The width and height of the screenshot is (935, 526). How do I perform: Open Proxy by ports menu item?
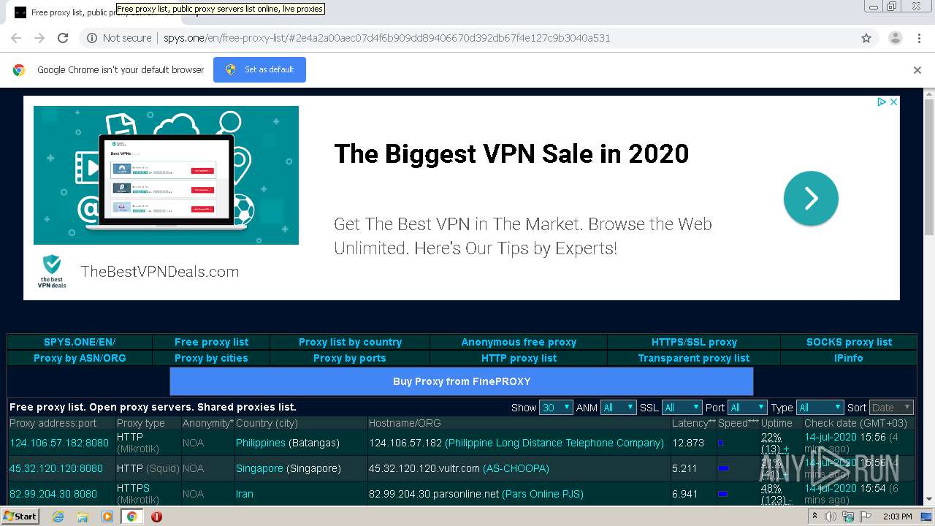(x=349, y=358)
